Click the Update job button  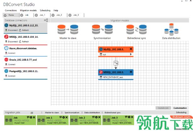click(x=163, y=108)
